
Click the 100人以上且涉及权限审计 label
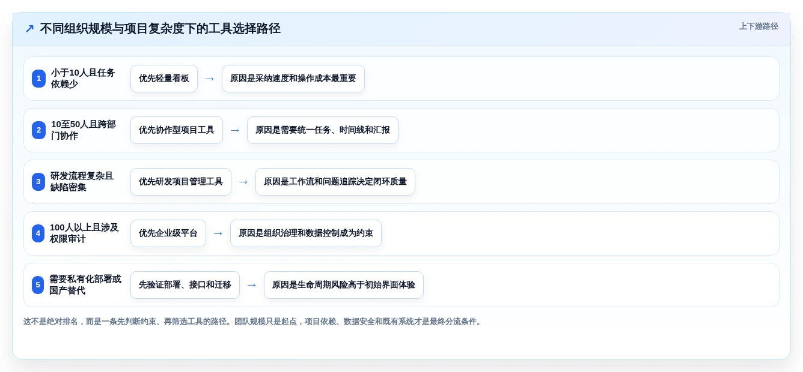pyautogui.click(x=84, y=233)
